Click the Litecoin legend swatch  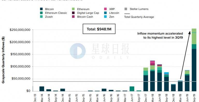105,13
